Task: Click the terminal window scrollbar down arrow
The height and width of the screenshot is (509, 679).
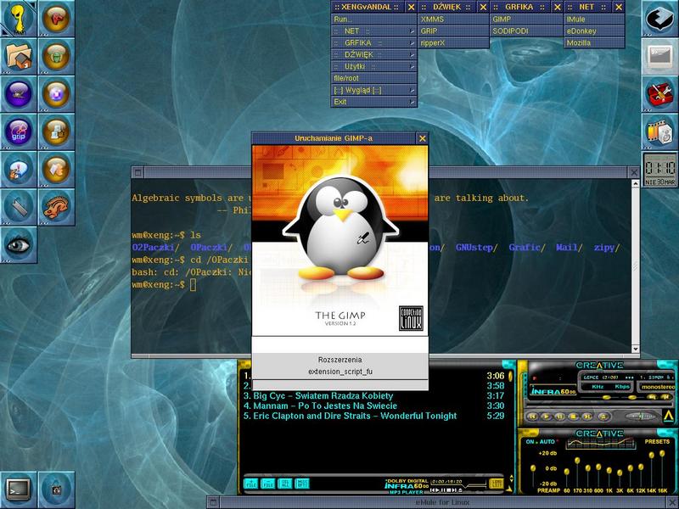Action: click(635, 349)
